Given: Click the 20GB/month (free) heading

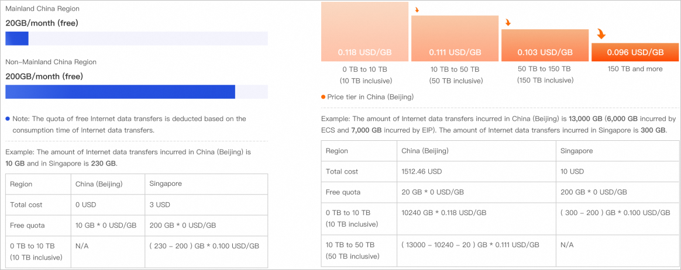Looking at the screenshot, I should 42,23.
